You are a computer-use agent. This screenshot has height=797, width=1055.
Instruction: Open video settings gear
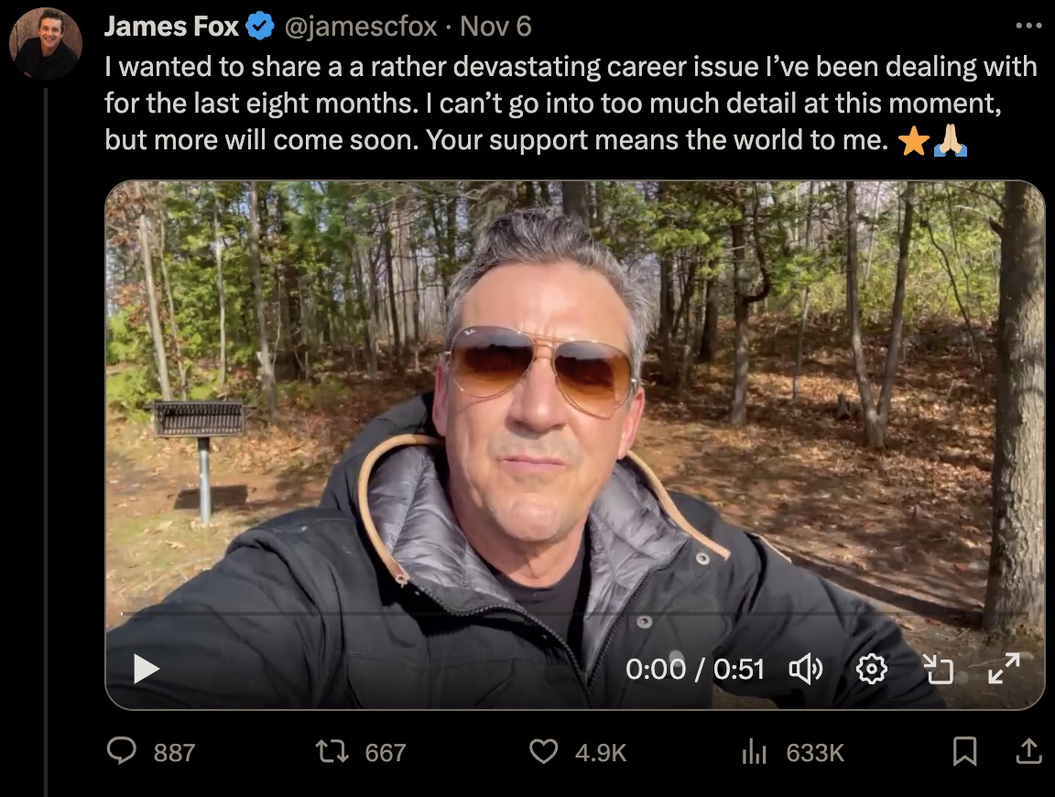(x=870, y=670)
